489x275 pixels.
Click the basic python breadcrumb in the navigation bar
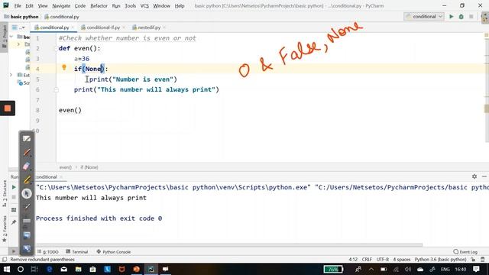pos(21,17)
